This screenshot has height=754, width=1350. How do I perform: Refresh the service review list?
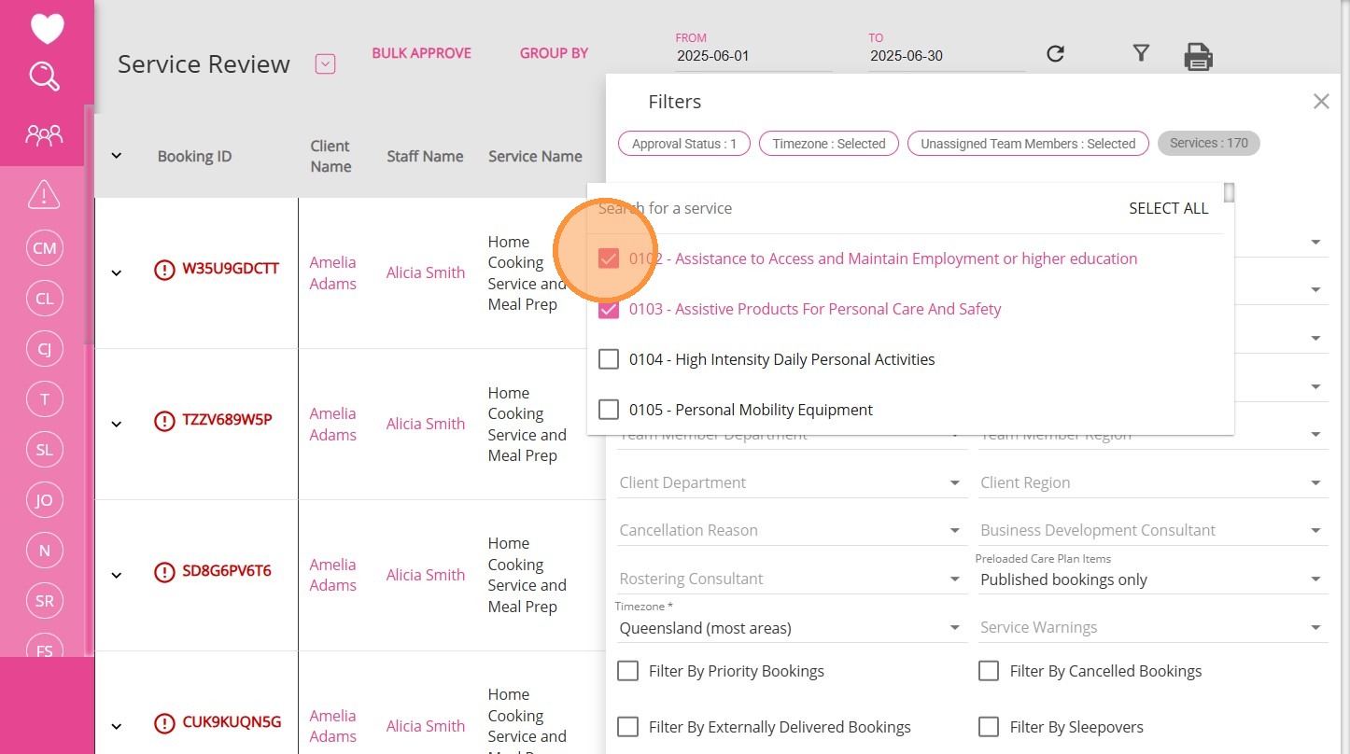[x=1055, y=54]
